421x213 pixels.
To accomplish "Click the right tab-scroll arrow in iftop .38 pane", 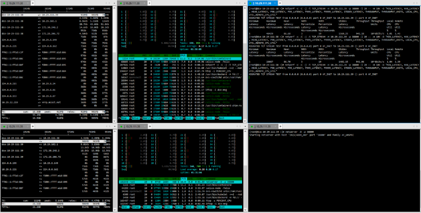I will point(109,3).
